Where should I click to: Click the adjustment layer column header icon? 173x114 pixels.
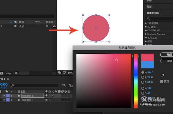(x=65, y=91)
